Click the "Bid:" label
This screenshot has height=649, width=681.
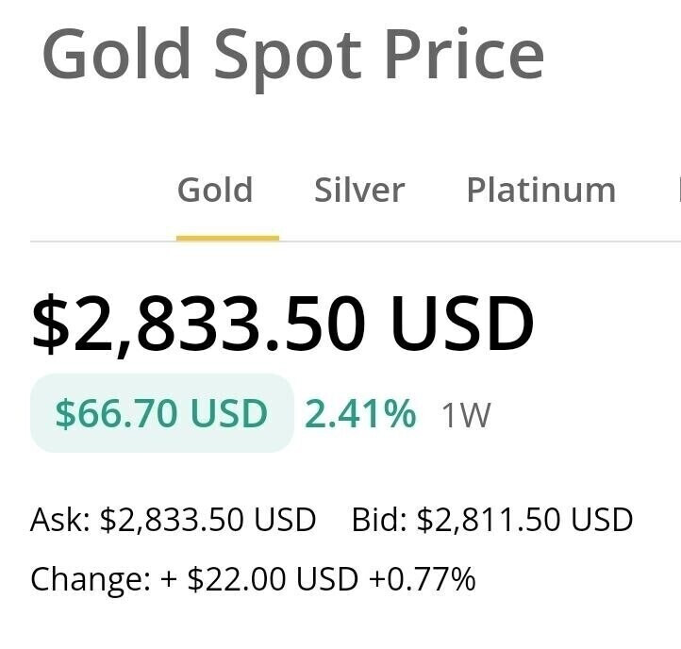(379, 520)
